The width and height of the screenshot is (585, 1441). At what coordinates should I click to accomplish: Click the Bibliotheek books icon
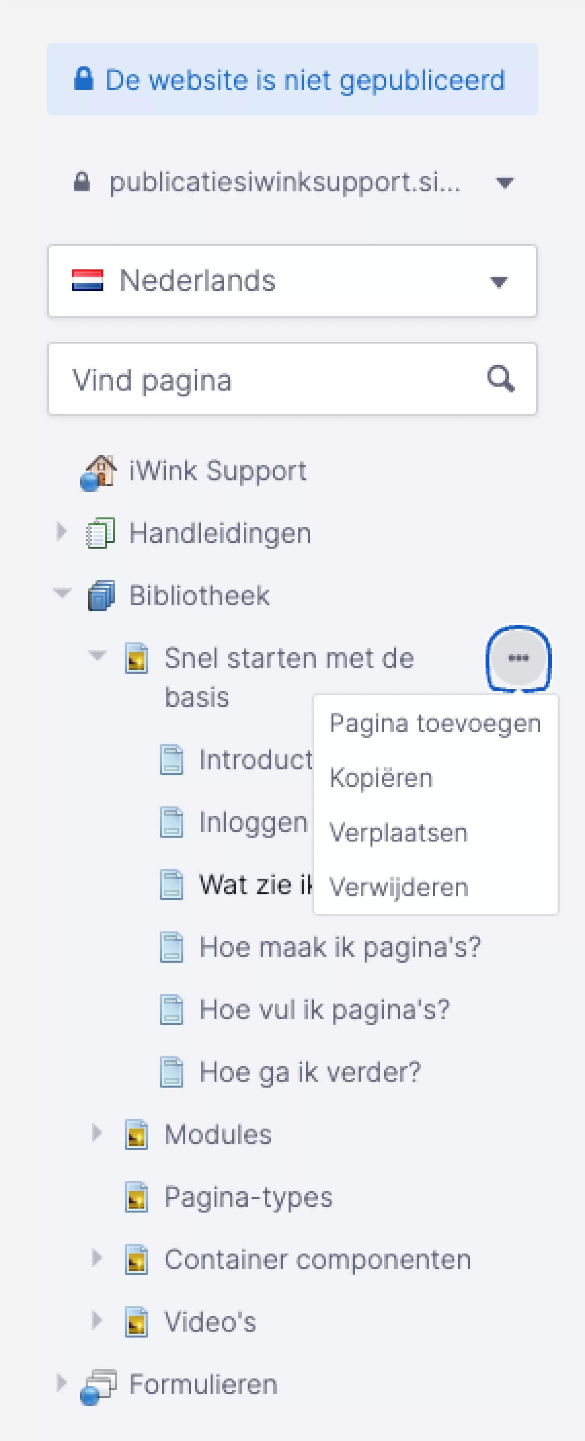coord(101,595)
